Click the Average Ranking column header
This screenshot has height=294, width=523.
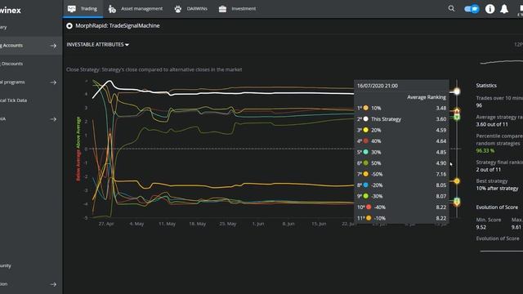[x=427, y=97]
